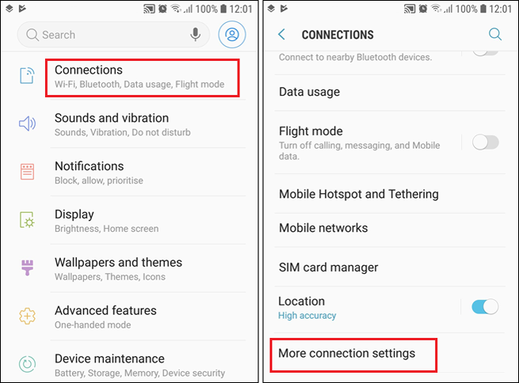Focus the Settings search field
The height and width of the screenshot is (383, 519).
[113, 34]
